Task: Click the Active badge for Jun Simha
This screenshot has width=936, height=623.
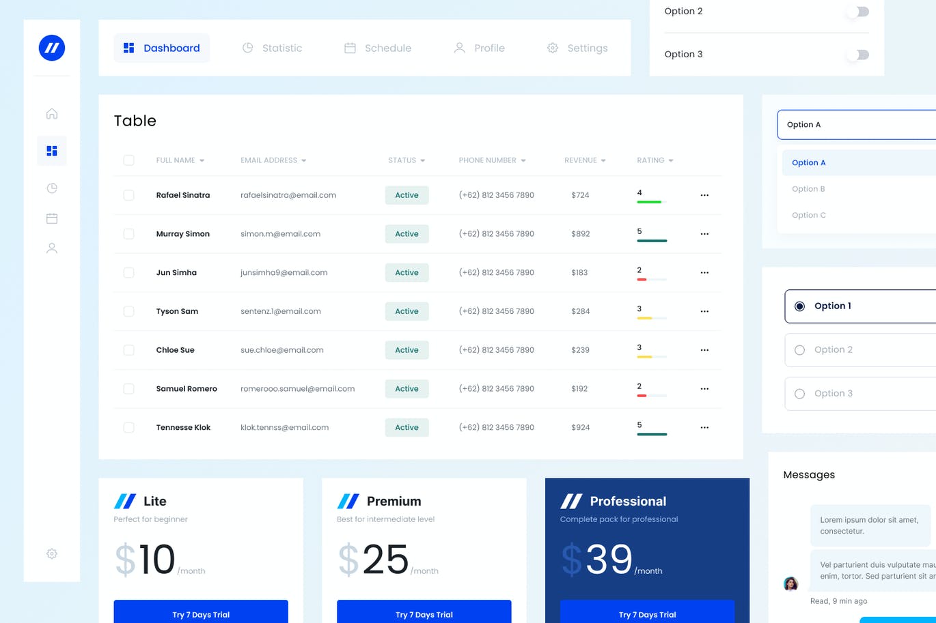Action: tap(407, 273)
